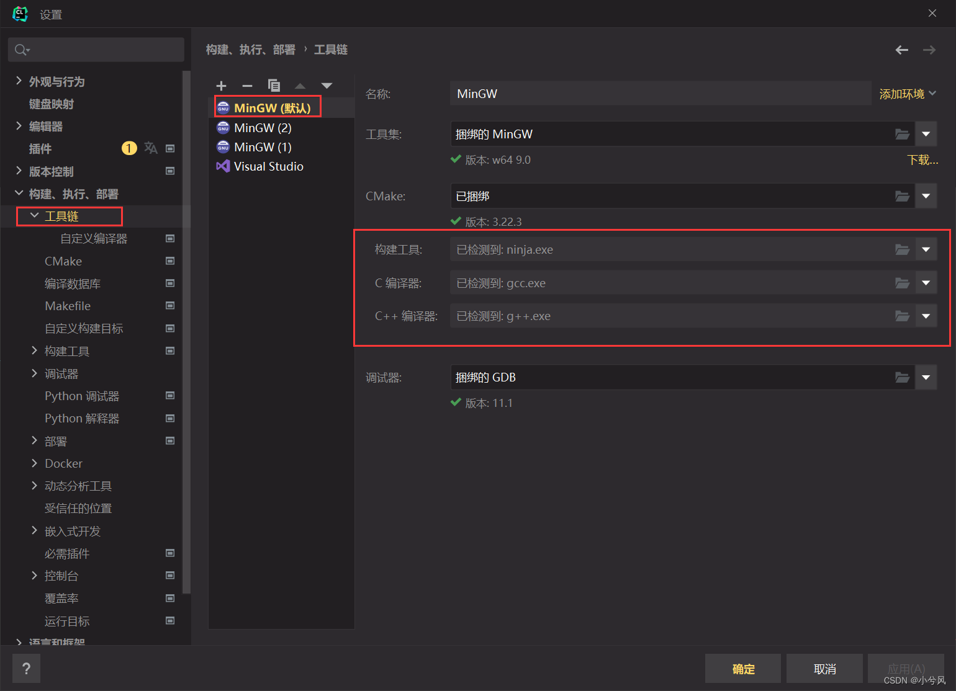Open the 调试器 dropdown arrow

[926, 377]
